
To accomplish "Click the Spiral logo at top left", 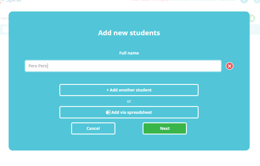I will (x=11, y=1).
